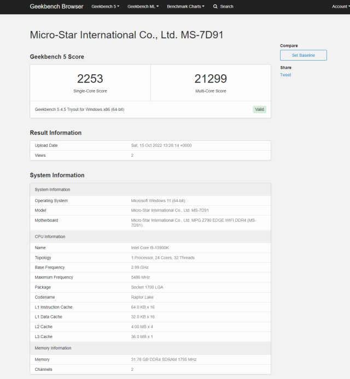The width and height of the screenshot is (350, 379).
Task: Click the Compare sidebar heading
Action: pos(289,46)
